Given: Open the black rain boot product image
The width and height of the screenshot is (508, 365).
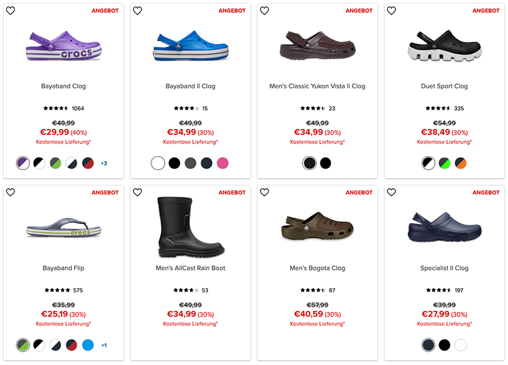Looking at the screenshot, I should (x=189, y=227).
